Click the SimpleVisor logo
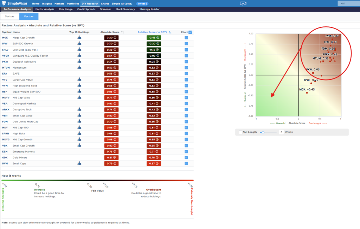 coord(15,4)
